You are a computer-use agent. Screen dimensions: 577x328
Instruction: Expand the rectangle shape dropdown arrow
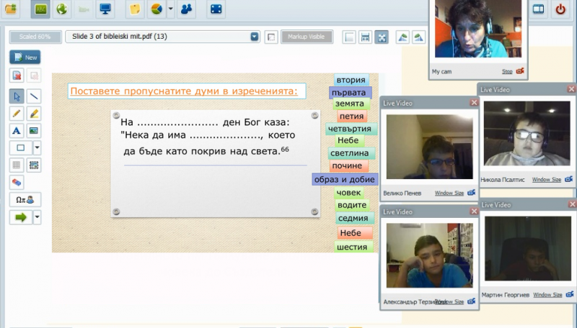(x=37, y=148)
